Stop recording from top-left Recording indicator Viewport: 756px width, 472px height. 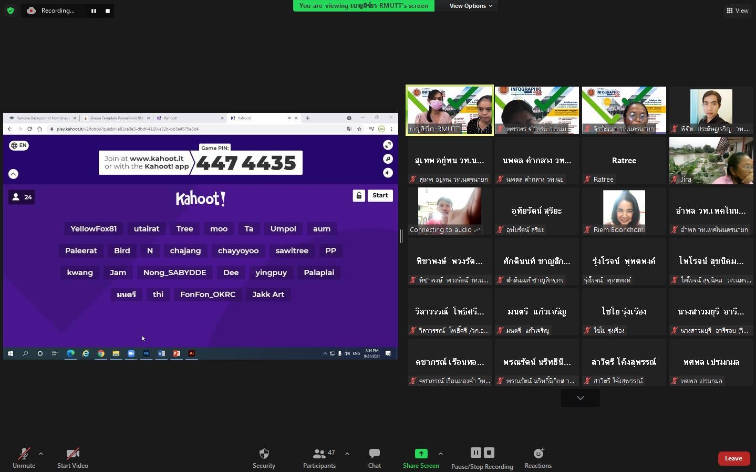click(x=108, y=11)
